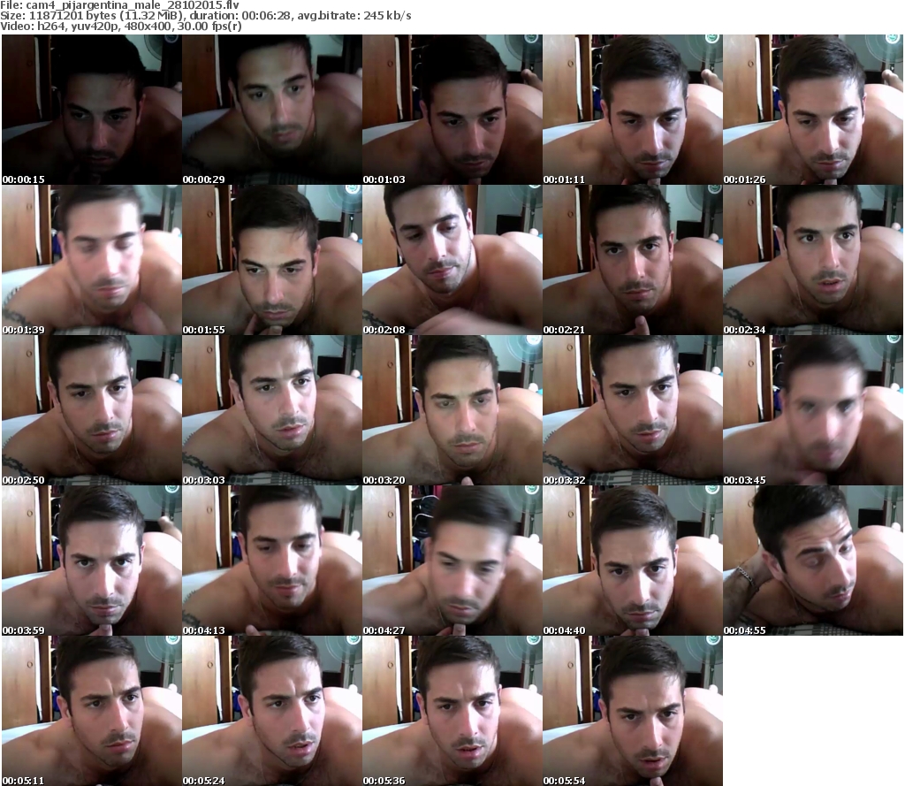Screen dimensions: 905x786
Task: Open the frame labeled 00:03:20
Action: pos(452,410)
